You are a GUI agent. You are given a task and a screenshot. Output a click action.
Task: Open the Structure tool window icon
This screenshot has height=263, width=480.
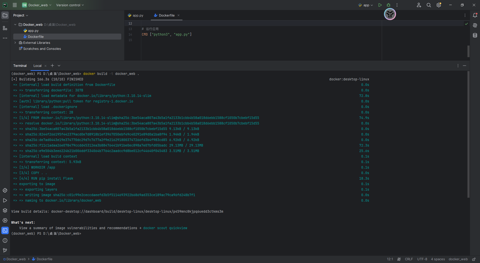point(5,28)
